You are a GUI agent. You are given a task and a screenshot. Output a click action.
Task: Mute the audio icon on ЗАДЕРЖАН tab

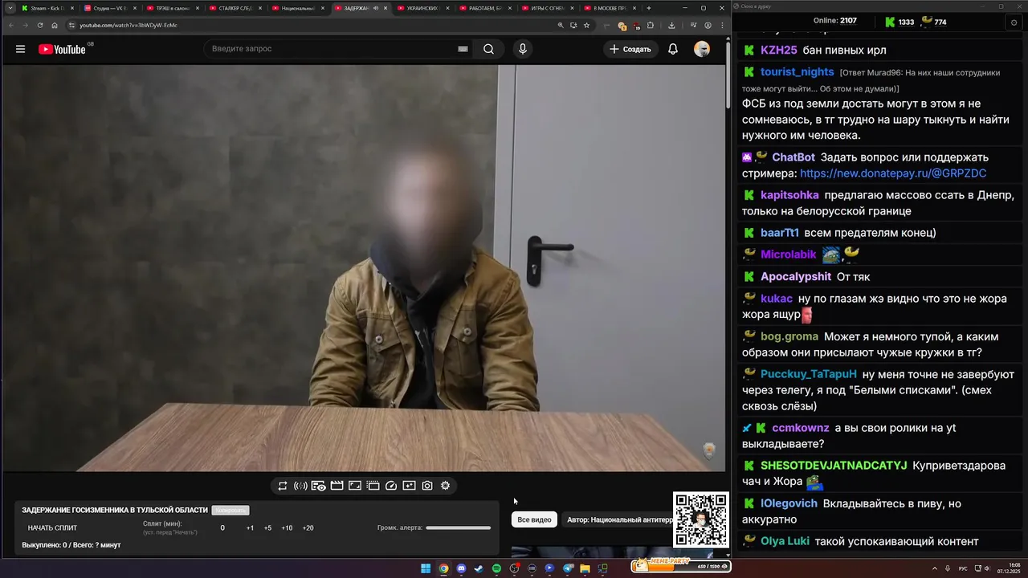(x=376, y=8)
